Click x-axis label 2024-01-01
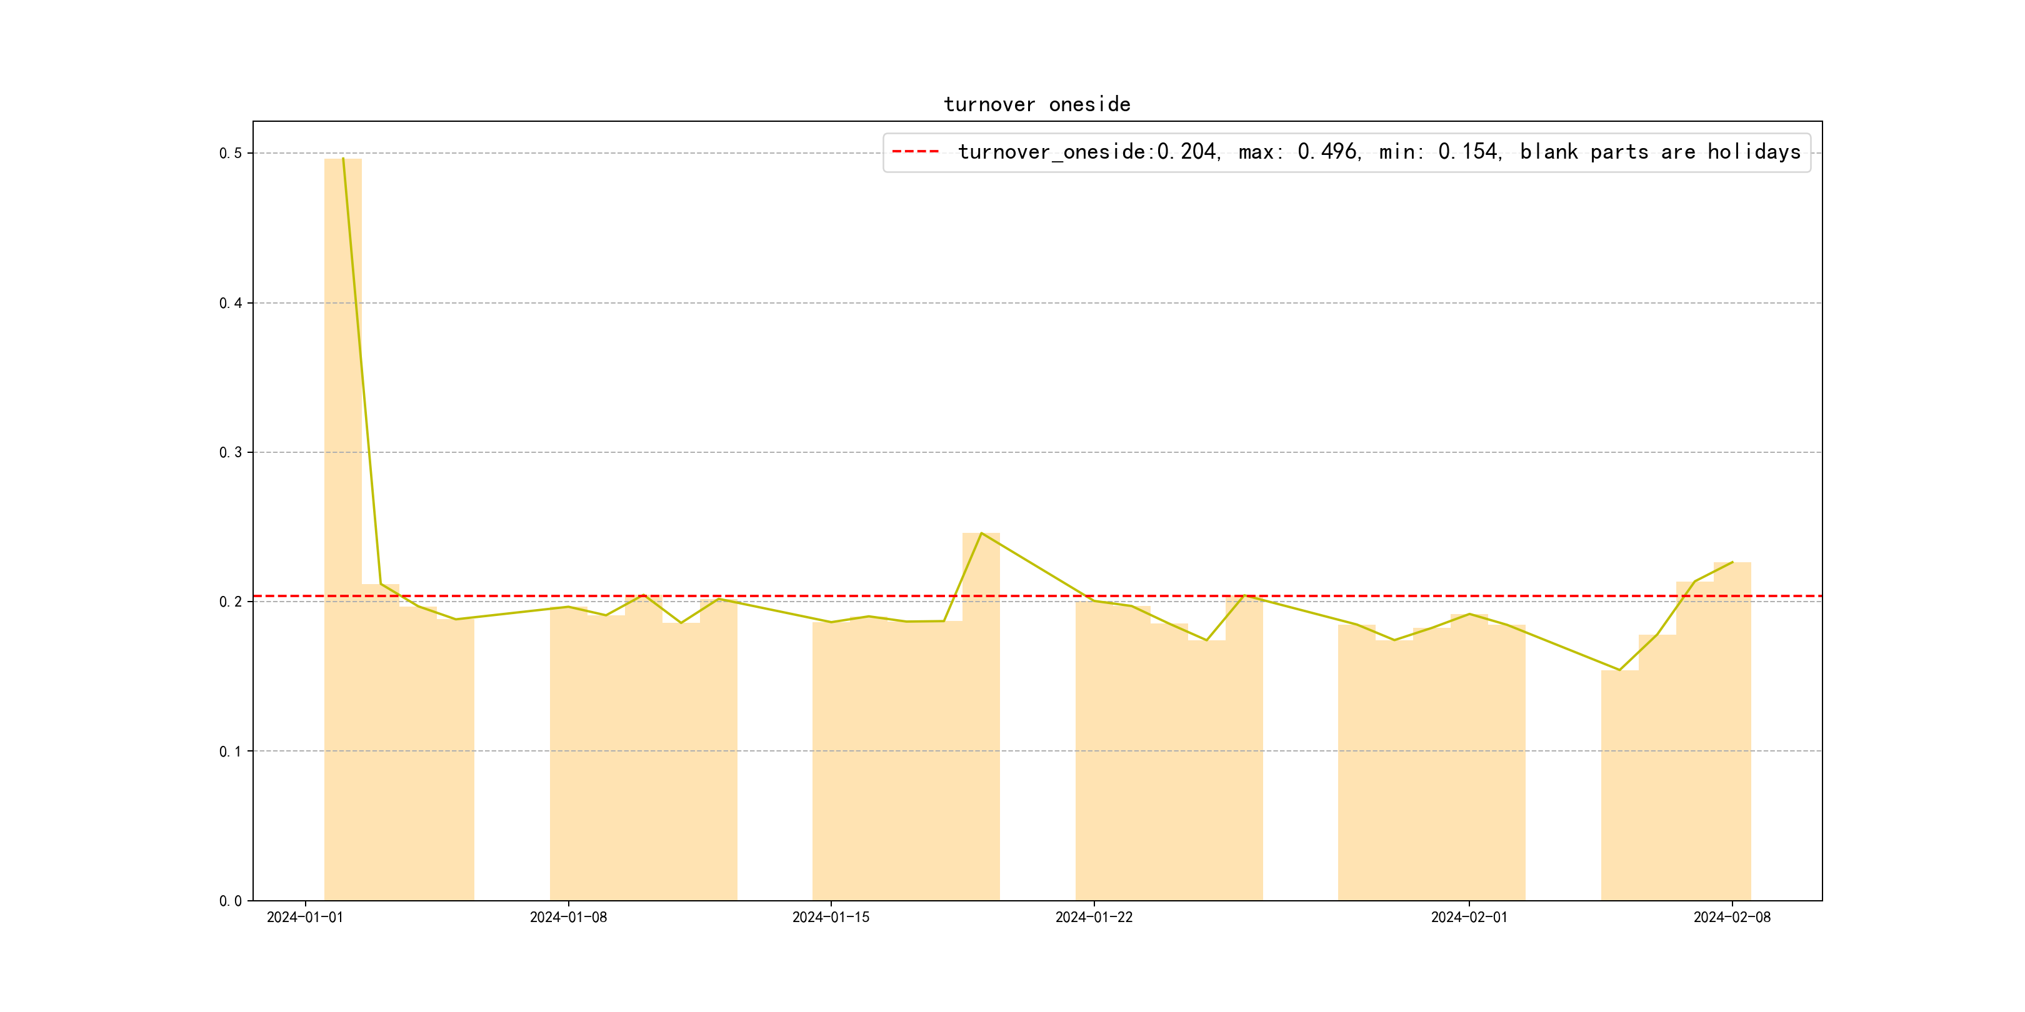The image size is (2025, 1012). (305, 917)
